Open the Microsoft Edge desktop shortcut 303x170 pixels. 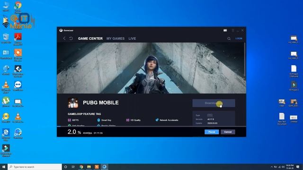click(x=6, y=135)
